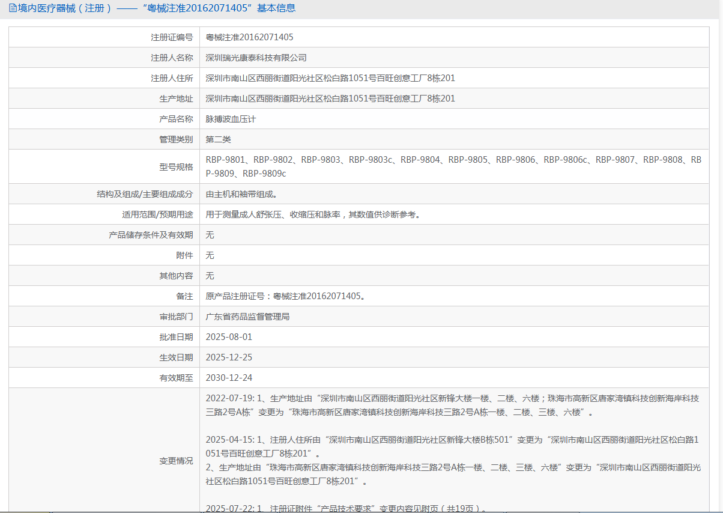Select the label "其他内容"

coord(176,276)
